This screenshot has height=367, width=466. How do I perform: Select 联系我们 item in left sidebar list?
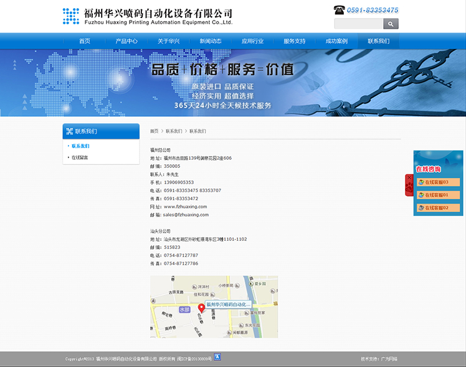coord(80,146)
